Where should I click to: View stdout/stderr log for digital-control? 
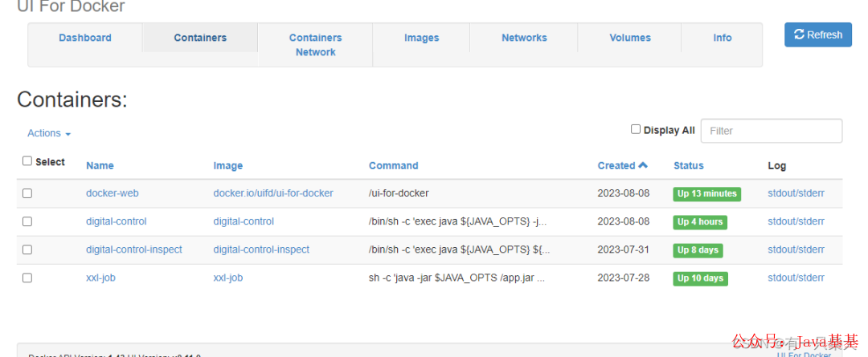tap(796, 221)
